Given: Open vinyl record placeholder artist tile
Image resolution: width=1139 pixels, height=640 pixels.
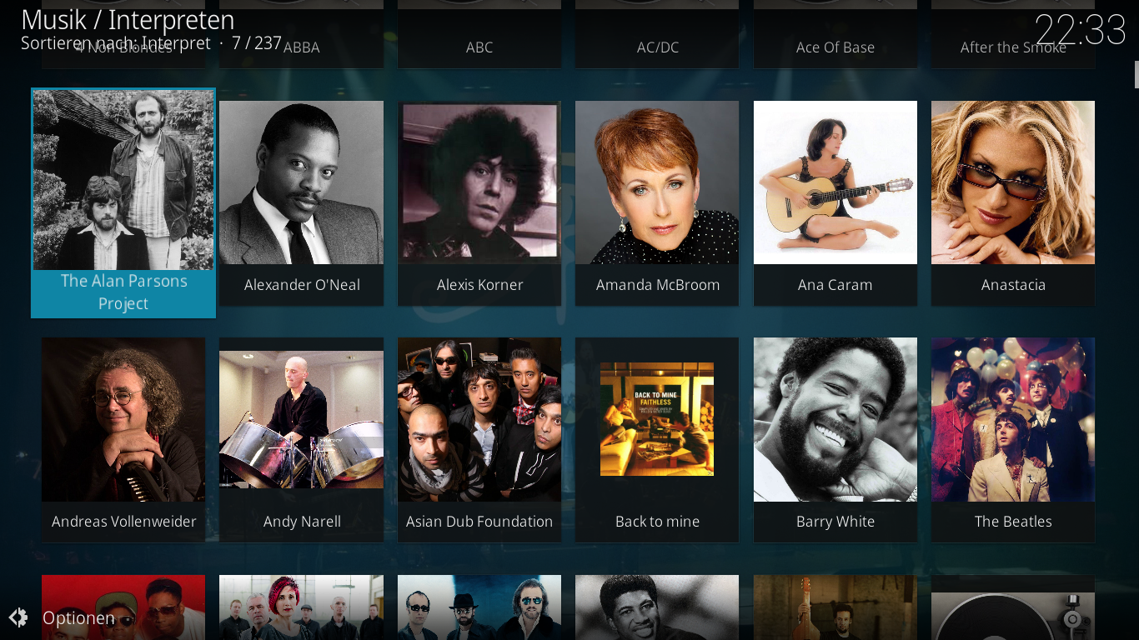Looking at the screenshot, I should 1013,607.
